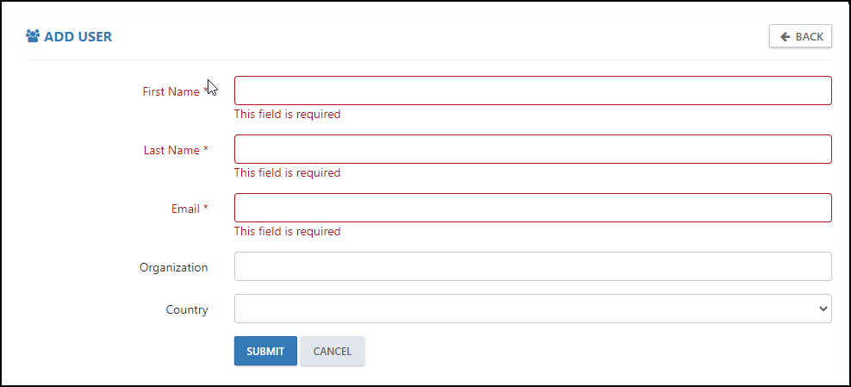Image resolution: width=851 pixels, height=387 pixels.
Task: Click the Country label
Action: (187, 310)
